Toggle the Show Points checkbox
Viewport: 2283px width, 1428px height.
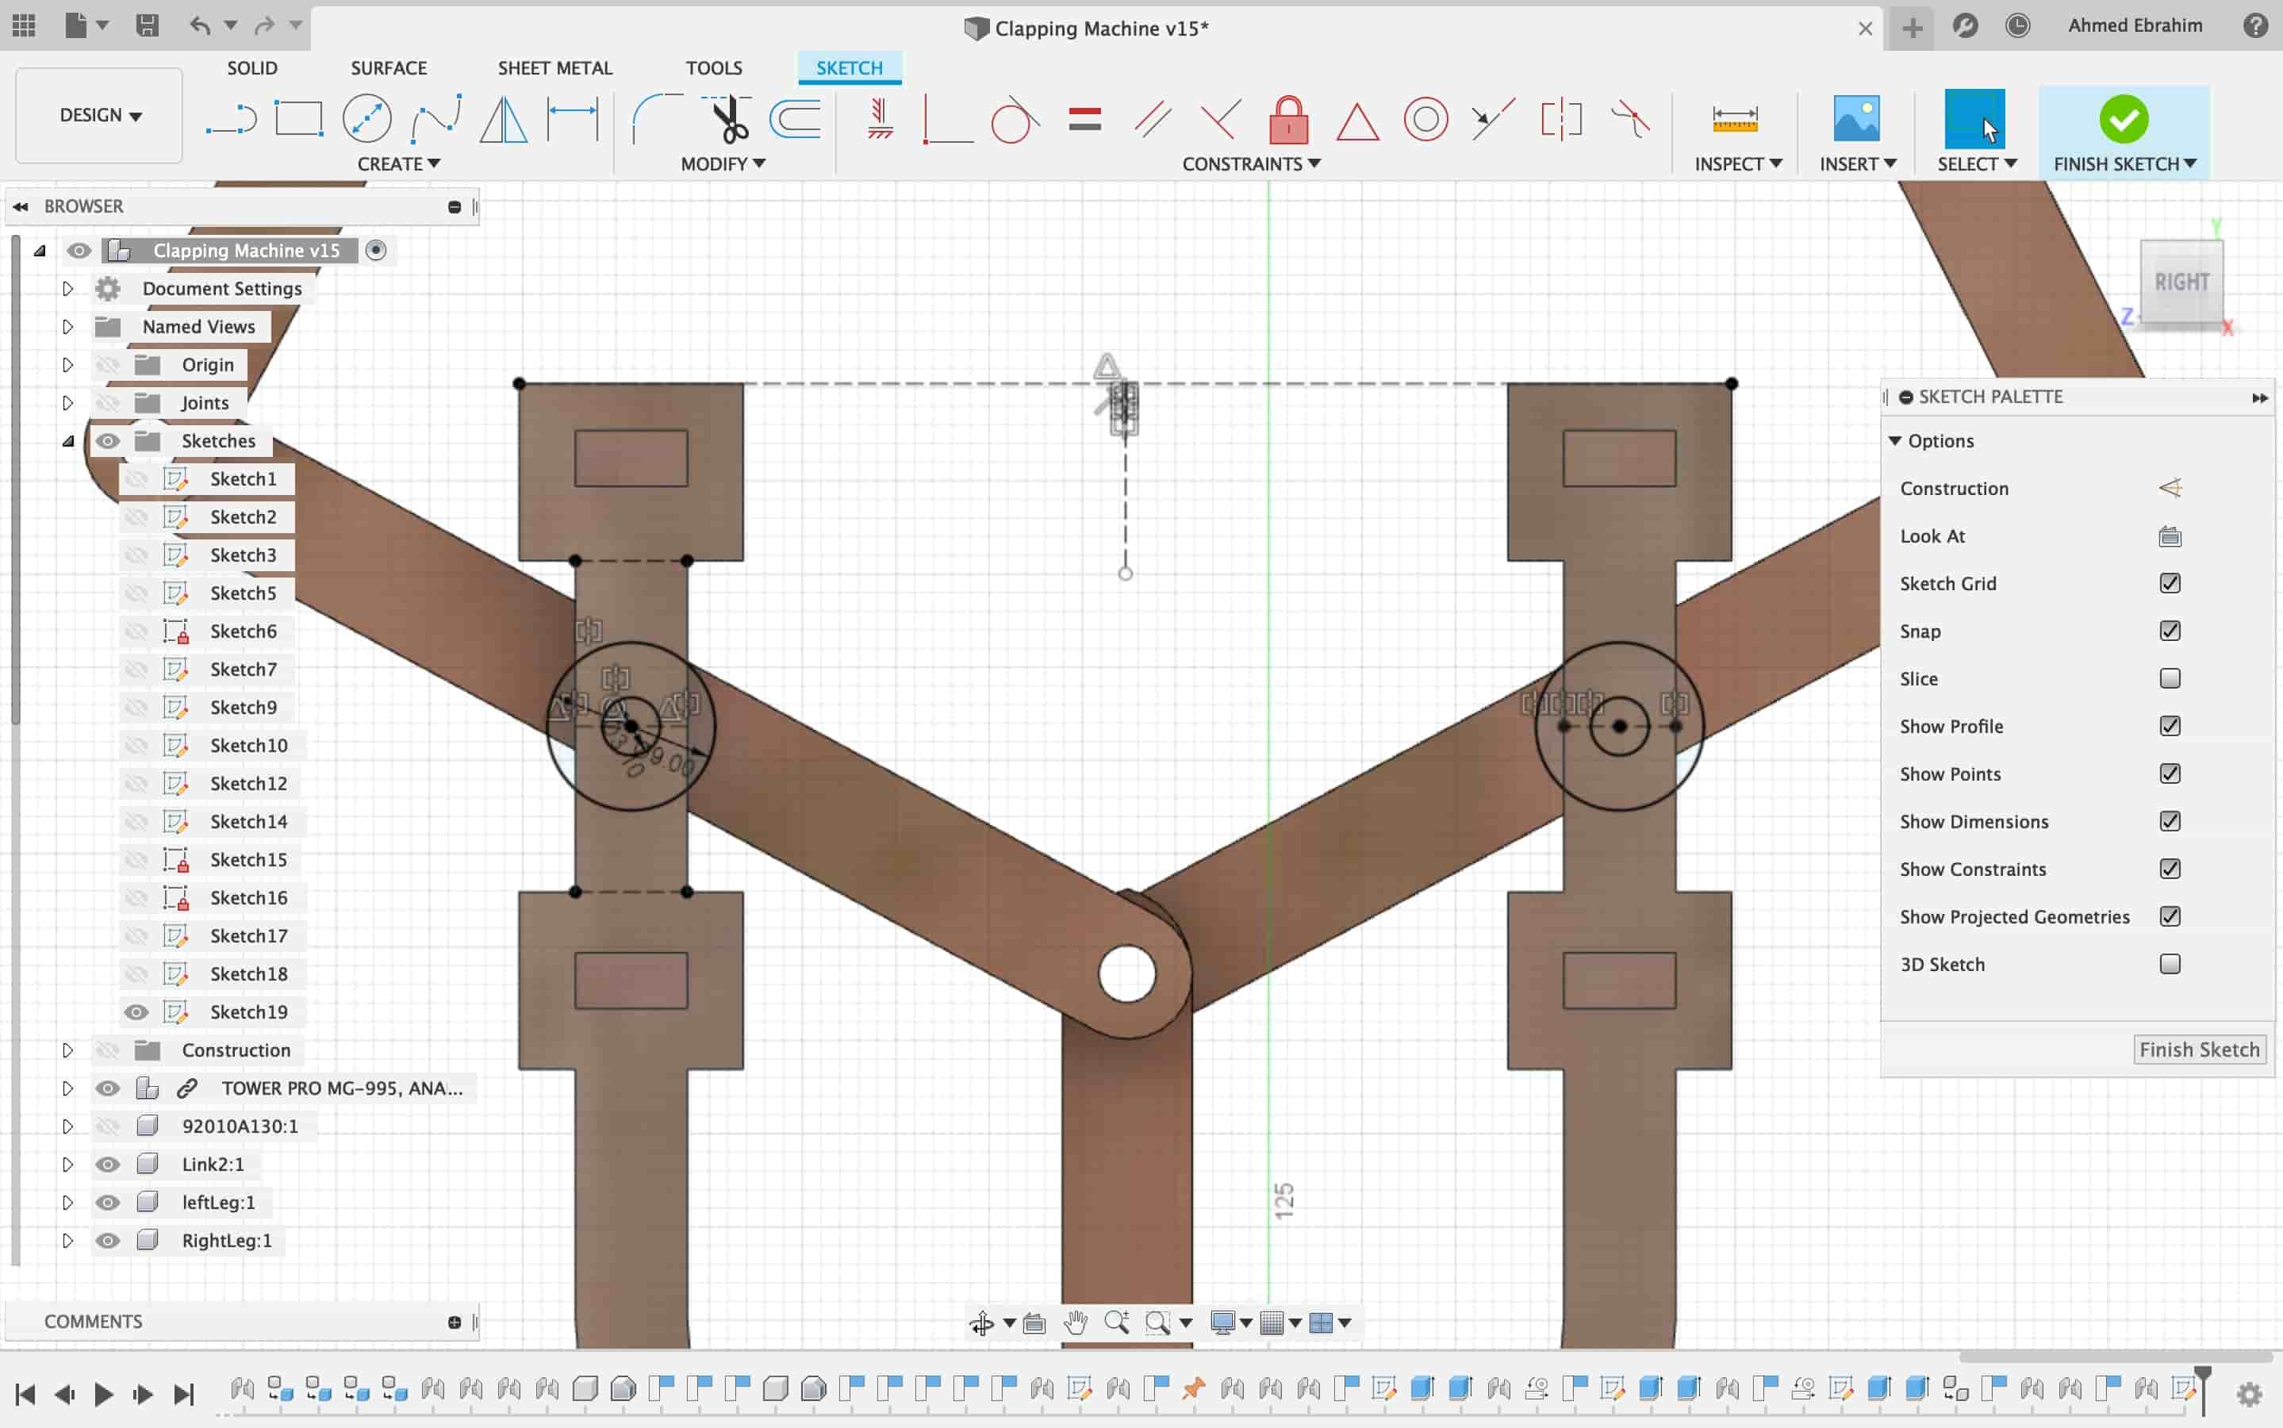[2170, 773]
